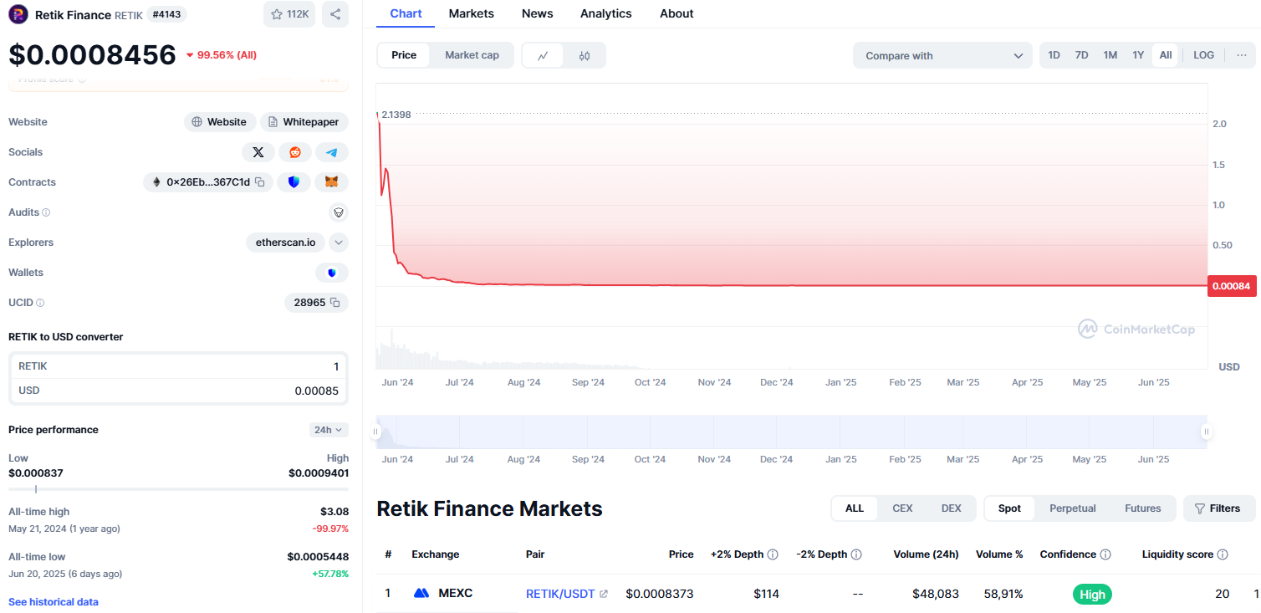Open Compare with dropdown
Image resolution: width=1261 pixels, height=613 pixels.
click(942, 56)
